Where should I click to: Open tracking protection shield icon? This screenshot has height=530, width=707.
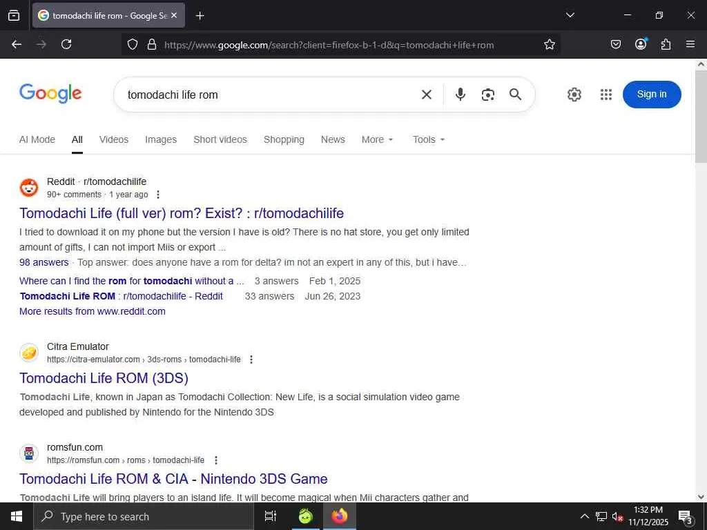[132, 44]
